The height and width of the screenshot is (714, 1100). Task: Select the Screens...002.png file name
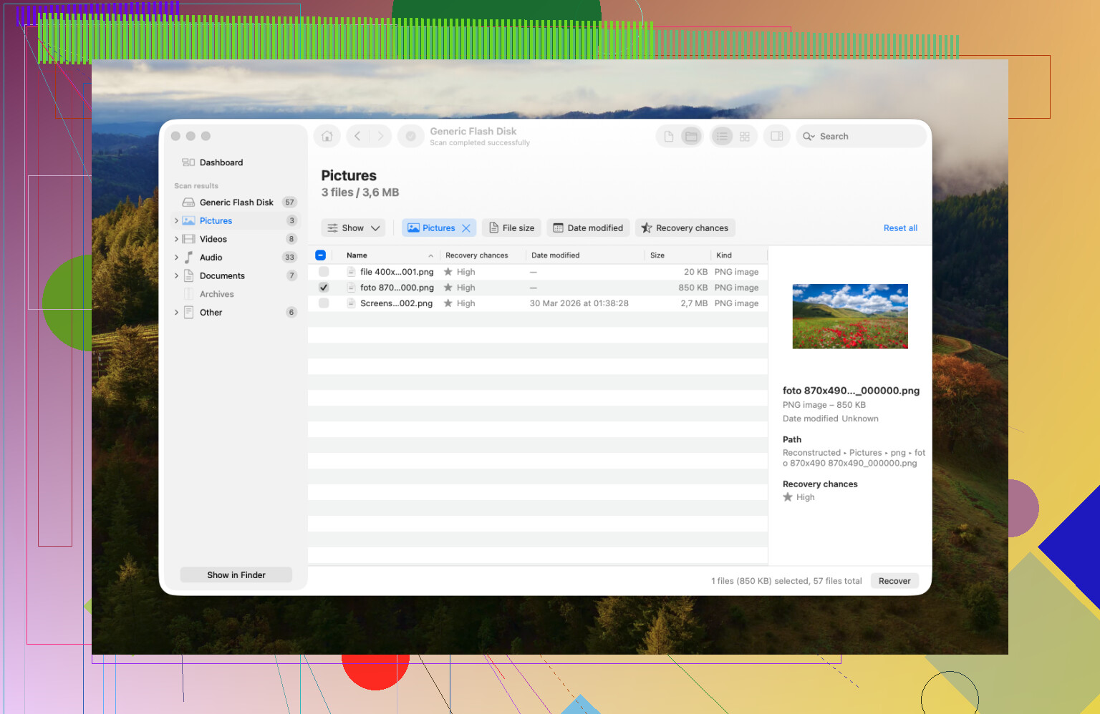click(396, 303)
